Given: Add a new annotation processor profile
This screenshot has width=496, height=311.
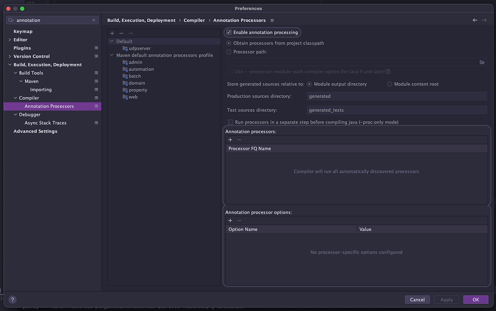Looking at the screenshot, I should tap(112, 33).
